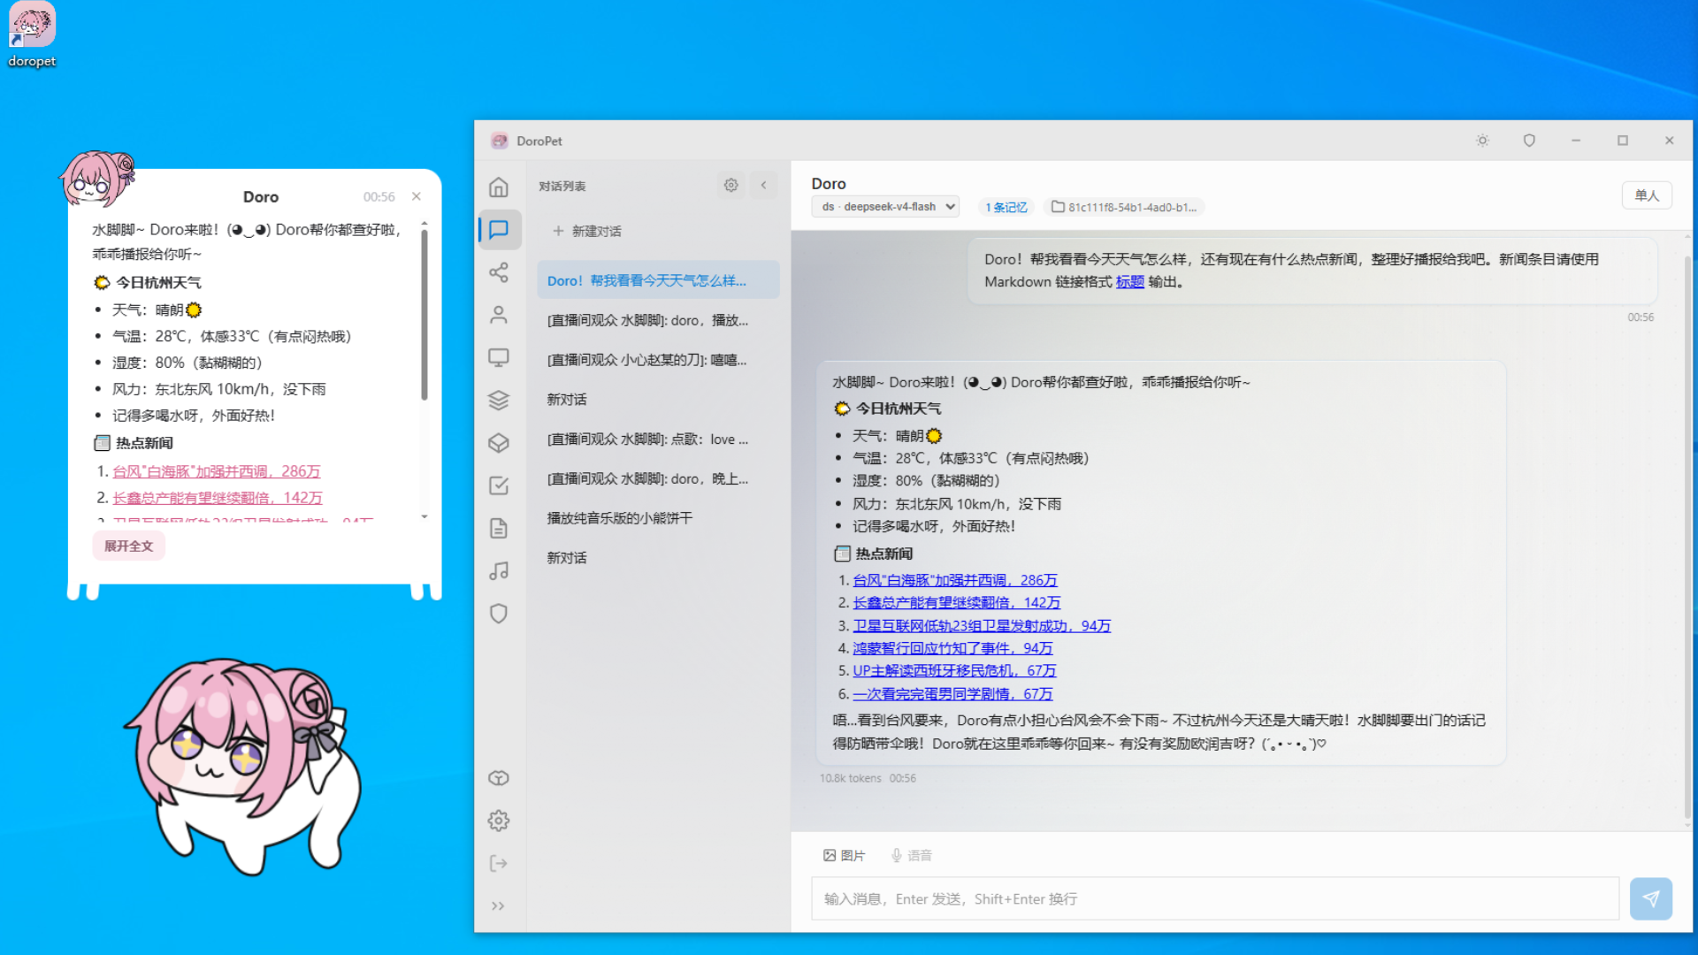Click the doropet desktop shortcut icon
The image size is (1698, 955).
click(x=32, y=35)
